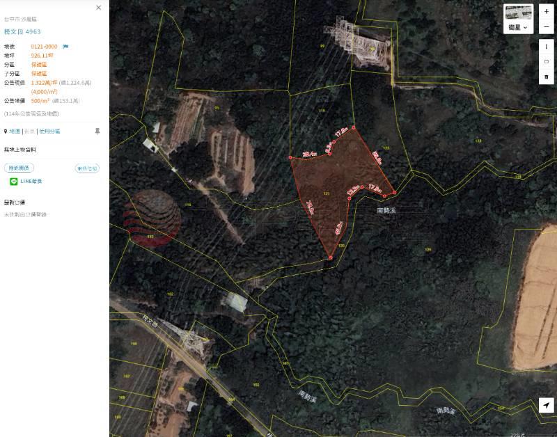Click the LINE share button
The width and height of the screenshot is (557, 437).
pos(26,182)
